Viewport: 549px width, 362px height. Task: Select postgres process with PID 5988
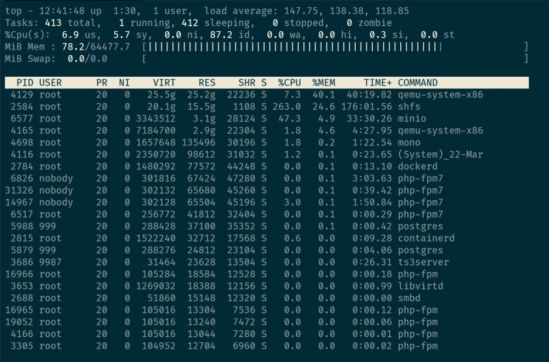(x=421, y=226)
